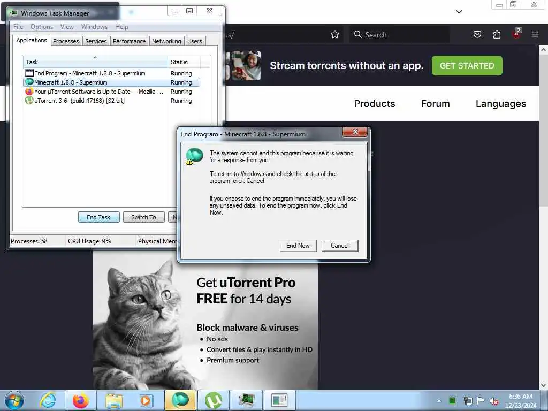Open Firefox hamburger application menu
The image size is (548, 411).
pyautogui.click(x=535, y=34)
